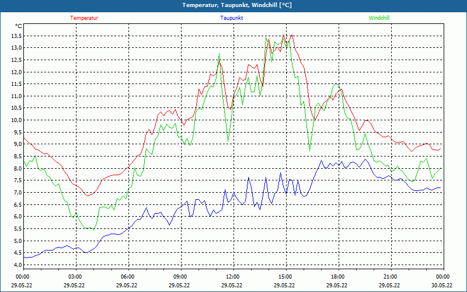Screen dimensions: 467x292
Task: Select the 12:00 time axis label
Action: 233,277
